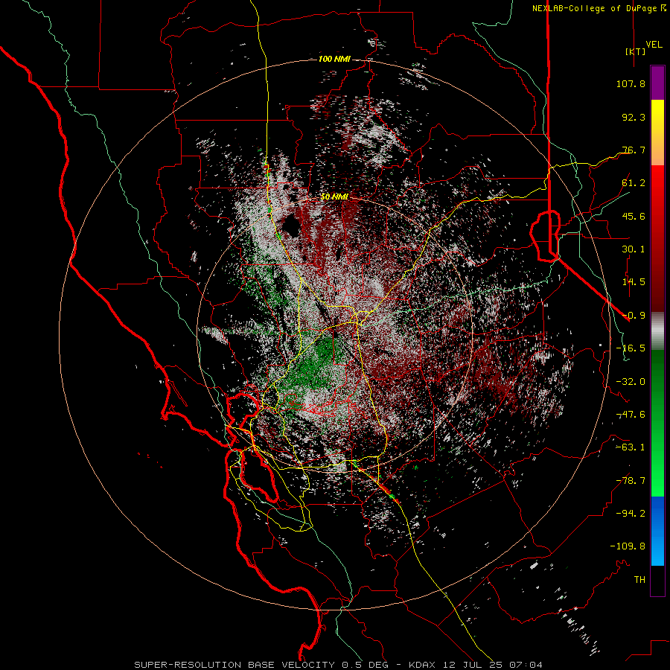Click the 30.1 velocity scale value
Viewport: 670px width, 670px height.
tap(634, 249)
